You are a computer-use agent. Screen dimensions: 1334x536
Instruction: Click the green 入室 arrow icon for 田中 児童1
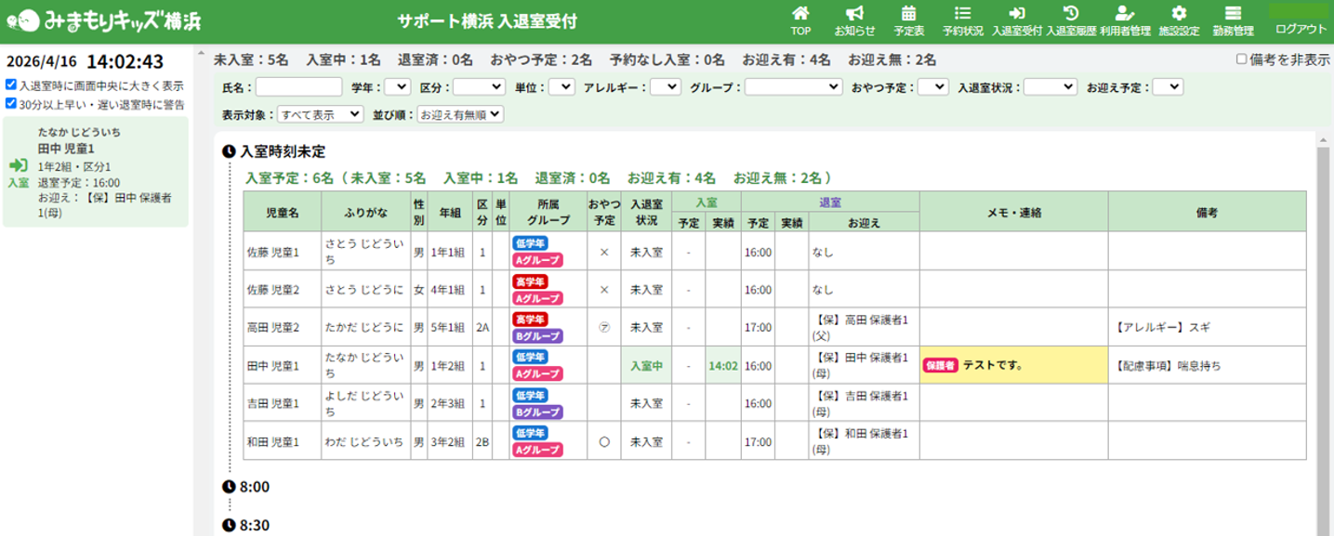pos(19,165)
